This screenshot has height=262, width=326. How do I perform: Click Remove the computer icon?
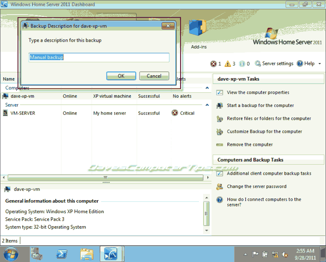(x=219, y=145)
